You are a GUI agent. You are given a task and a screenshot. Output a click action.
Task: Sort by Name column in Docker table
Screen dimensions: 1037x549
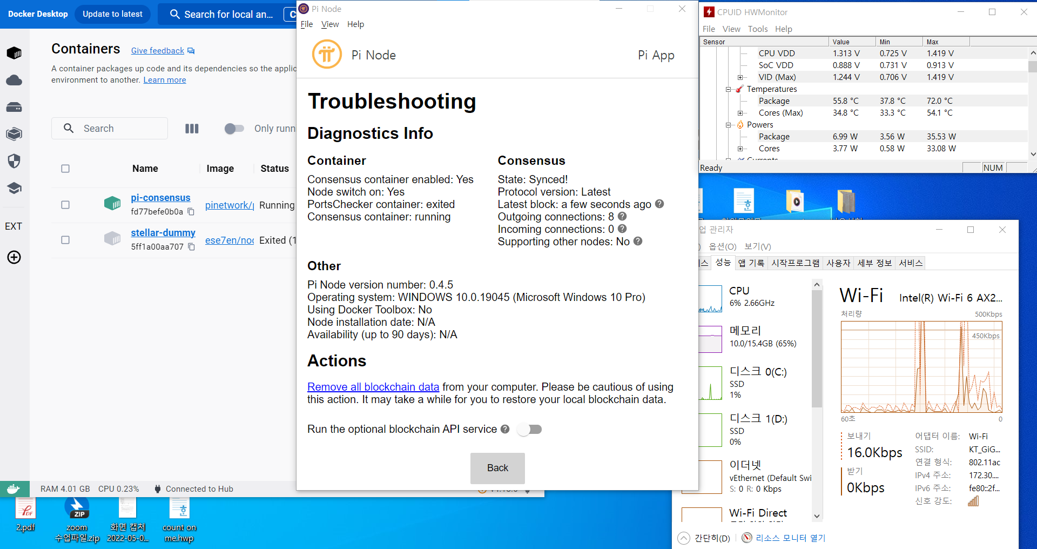(x=145, y=169)
